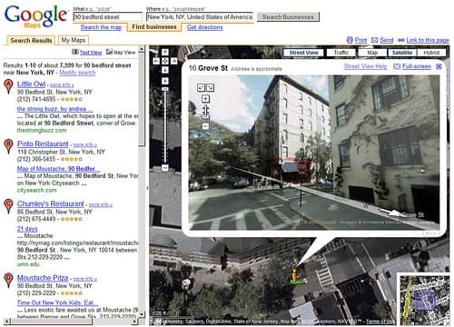Image resolution: width=454 pixels, height=327 pixels.
Task: Open the Chumley's Restaurant result link
Action: point(51,203)
